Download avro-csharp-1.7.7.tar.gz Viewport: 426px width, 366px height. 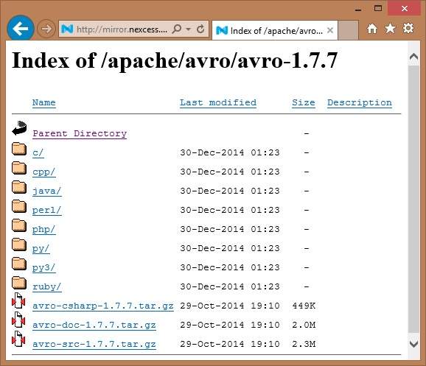point(103,306)
